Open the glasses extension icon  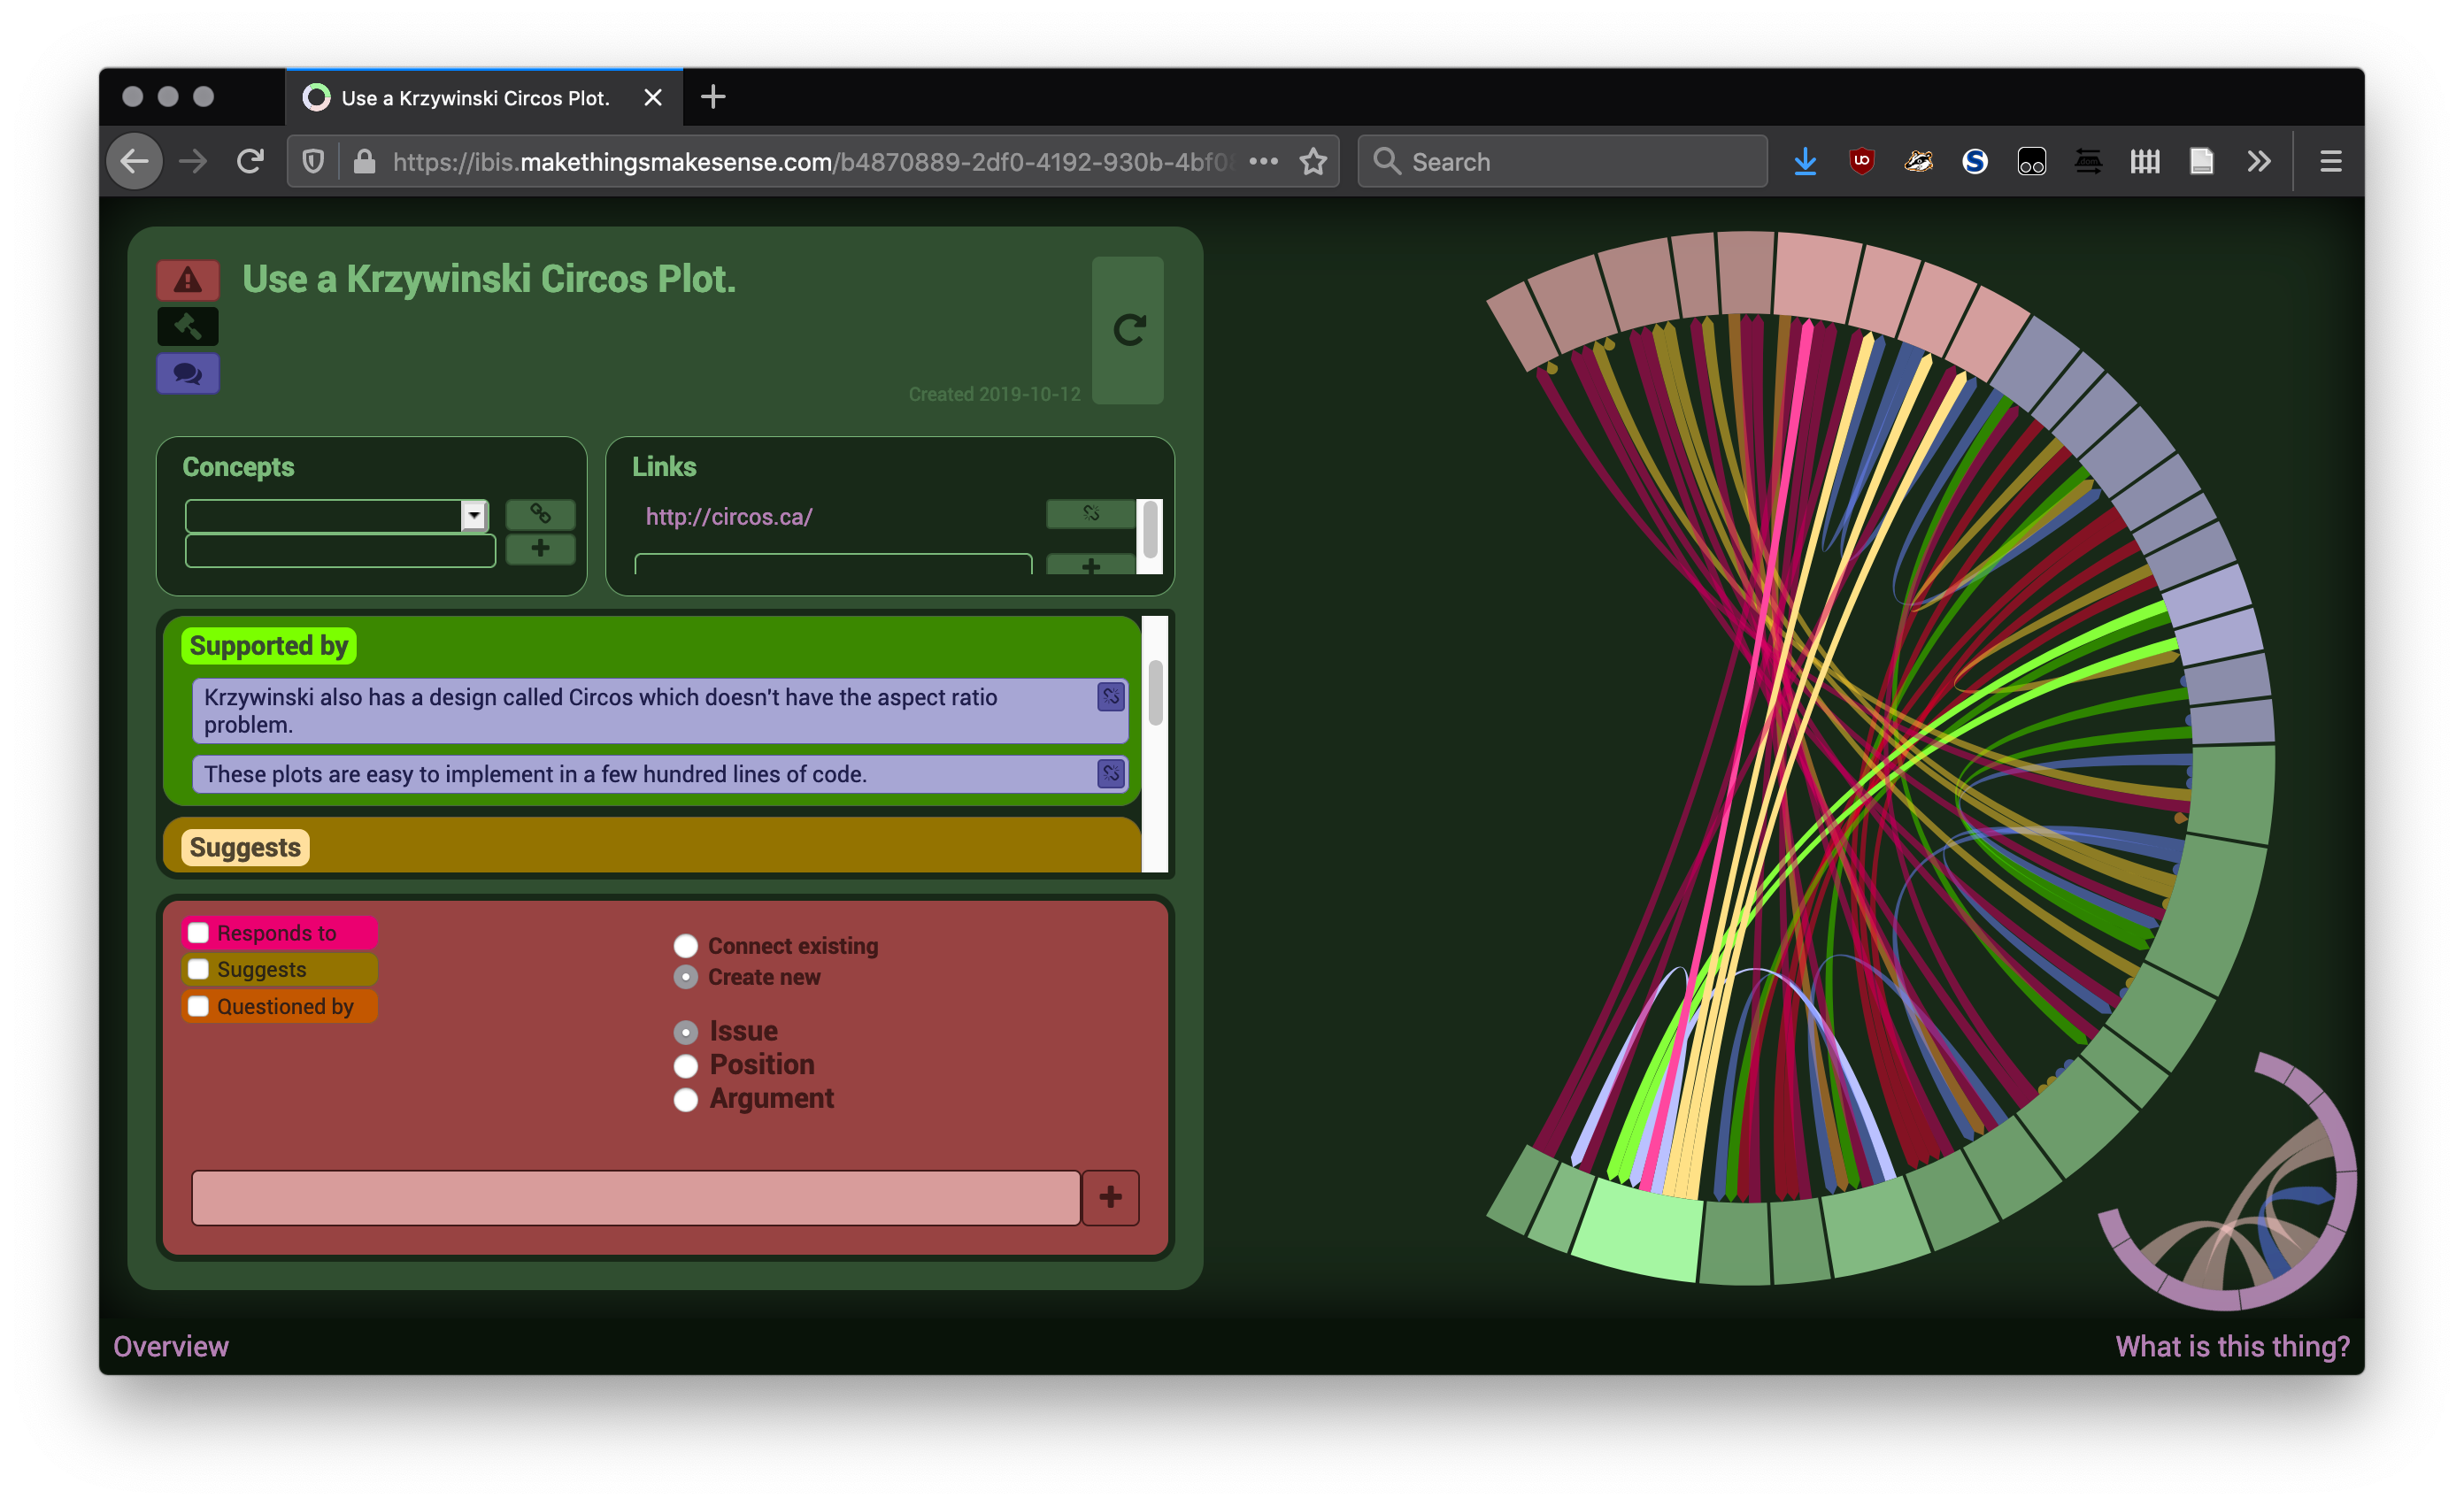[2032, 161]
